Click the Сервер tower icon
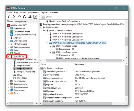This screenshot has height=111, width=134. (11, 38)
